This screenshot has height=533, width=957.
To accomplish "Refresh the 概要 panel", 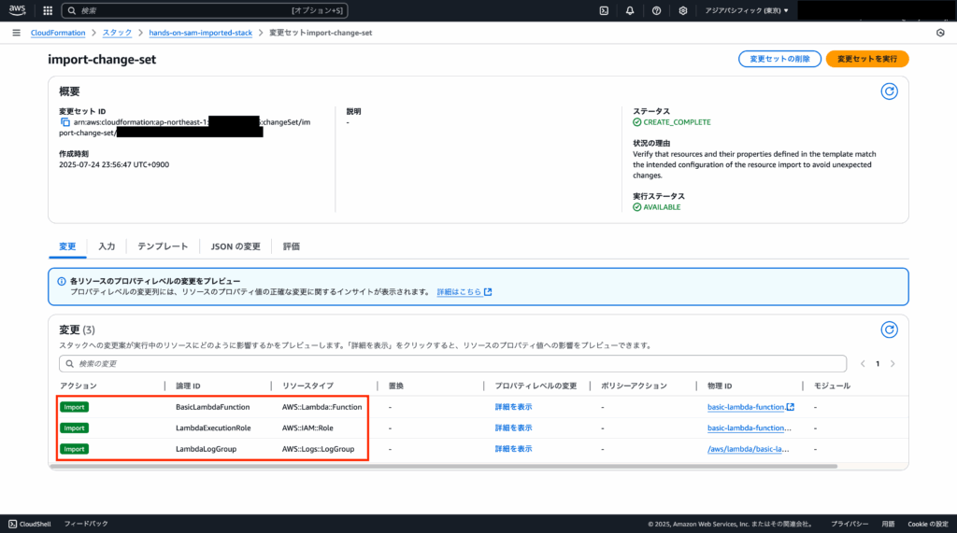I will point(890,91).
